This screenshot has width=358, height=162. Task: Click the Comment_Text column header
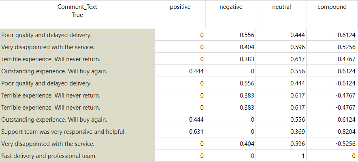click(x=77, y=7)
